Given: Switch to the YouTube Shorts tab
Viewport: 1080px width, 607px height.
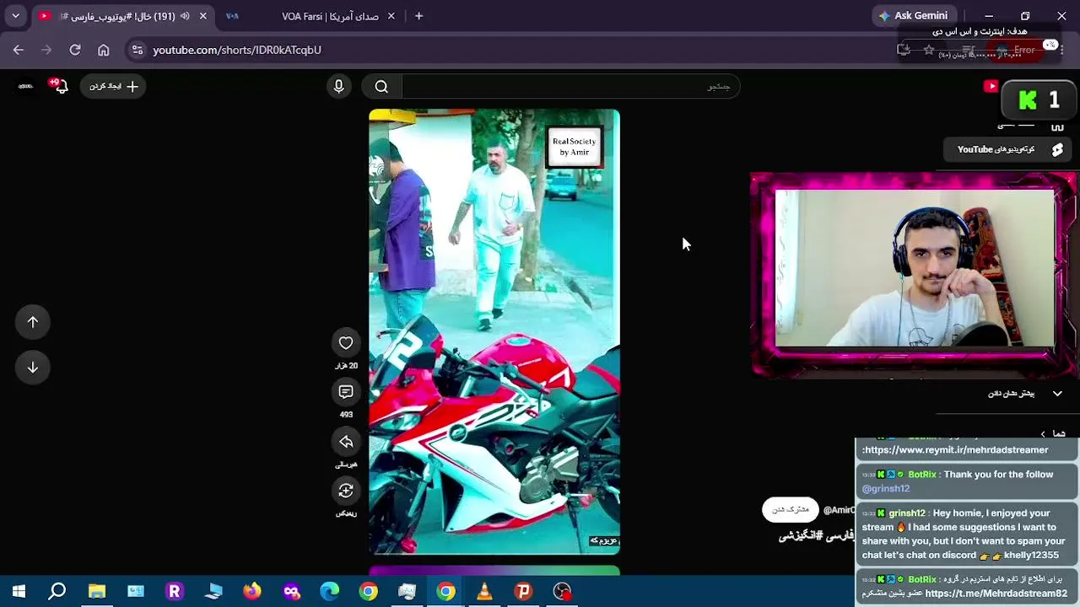Looking at the screenshot, I should coord(122,16).
